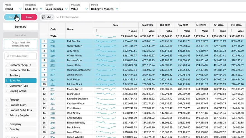
Task: Select the Customer Bill To dimension
Action: 21,70
